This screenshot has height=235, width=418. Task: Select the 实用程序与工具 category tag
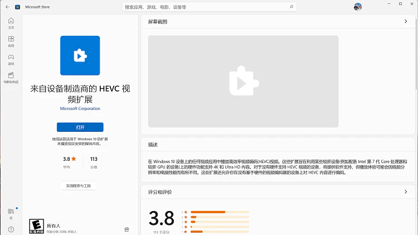point(79,185)
